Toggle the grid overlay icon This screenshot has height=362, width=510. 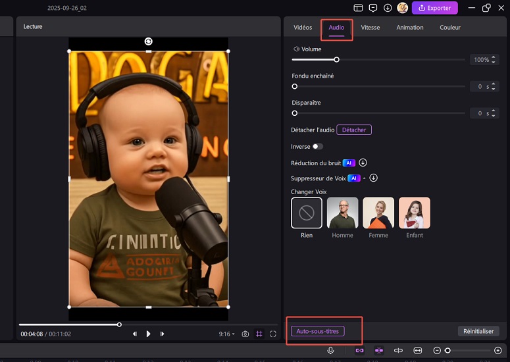coord(259,334)
